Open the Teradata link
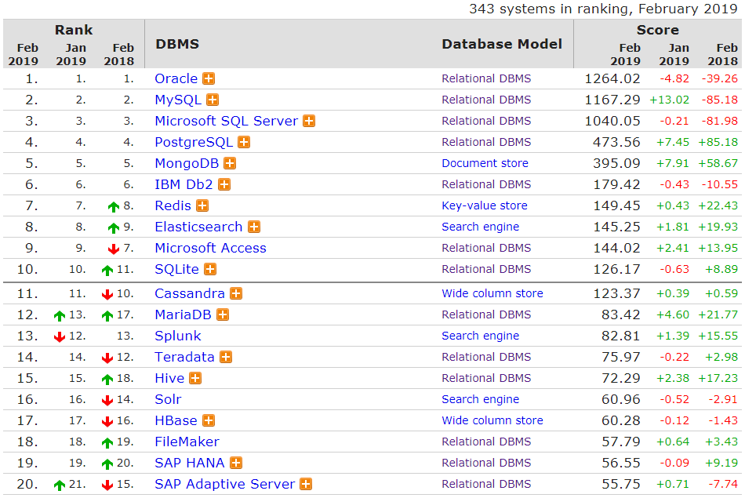Screen dimensions: 745x498 pos(185,357)
